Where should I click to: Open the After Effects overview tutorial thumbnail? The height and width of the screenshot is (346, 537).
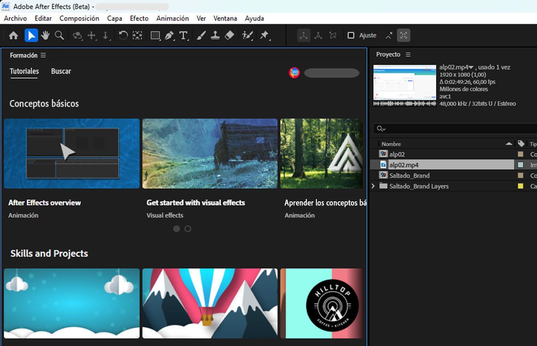(x=72, y=153)
